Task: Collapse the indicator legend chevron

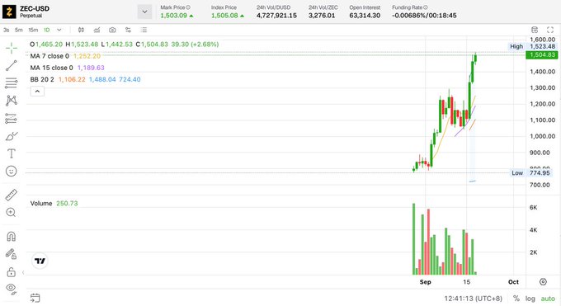Action: 37,92
